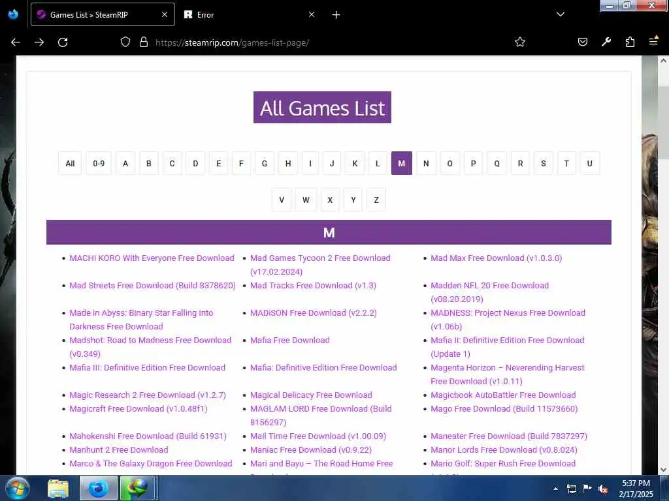This screenshot has width=669, height=501.
Task: Filter games list by letter Z
Action: pos(376,200)
